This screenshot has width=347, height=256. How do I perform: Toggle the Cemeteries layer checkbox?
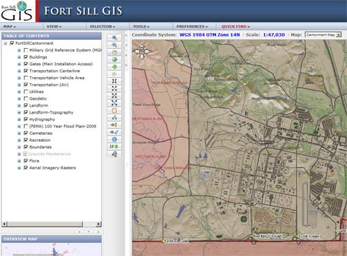(x=26, y=133)
